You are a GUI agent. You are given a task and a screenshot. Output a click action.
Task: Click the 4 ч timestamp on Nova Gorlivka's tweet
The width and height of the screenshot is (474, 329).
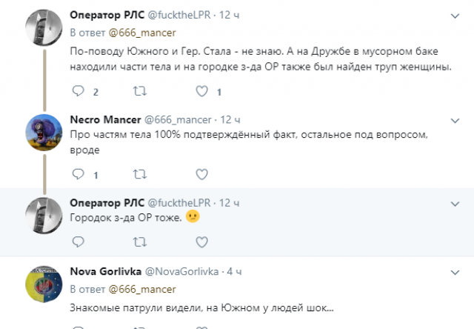(233, 272)
